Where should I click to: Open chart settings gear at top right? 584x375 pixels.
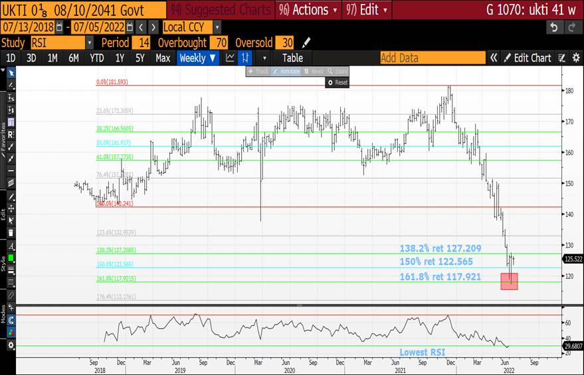(576, 58)
